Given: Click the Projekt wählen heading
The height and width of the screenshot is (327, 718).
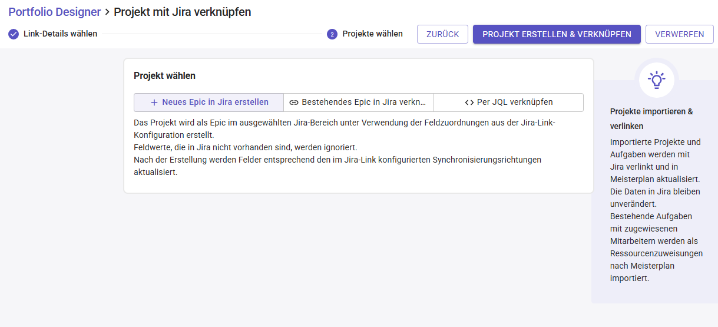Looking at the screenshot, I should (x=164, y=75).
